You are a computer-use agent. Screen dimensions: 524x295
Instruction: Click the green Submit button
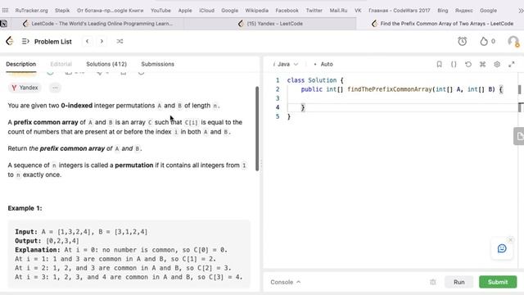[498, 282]
